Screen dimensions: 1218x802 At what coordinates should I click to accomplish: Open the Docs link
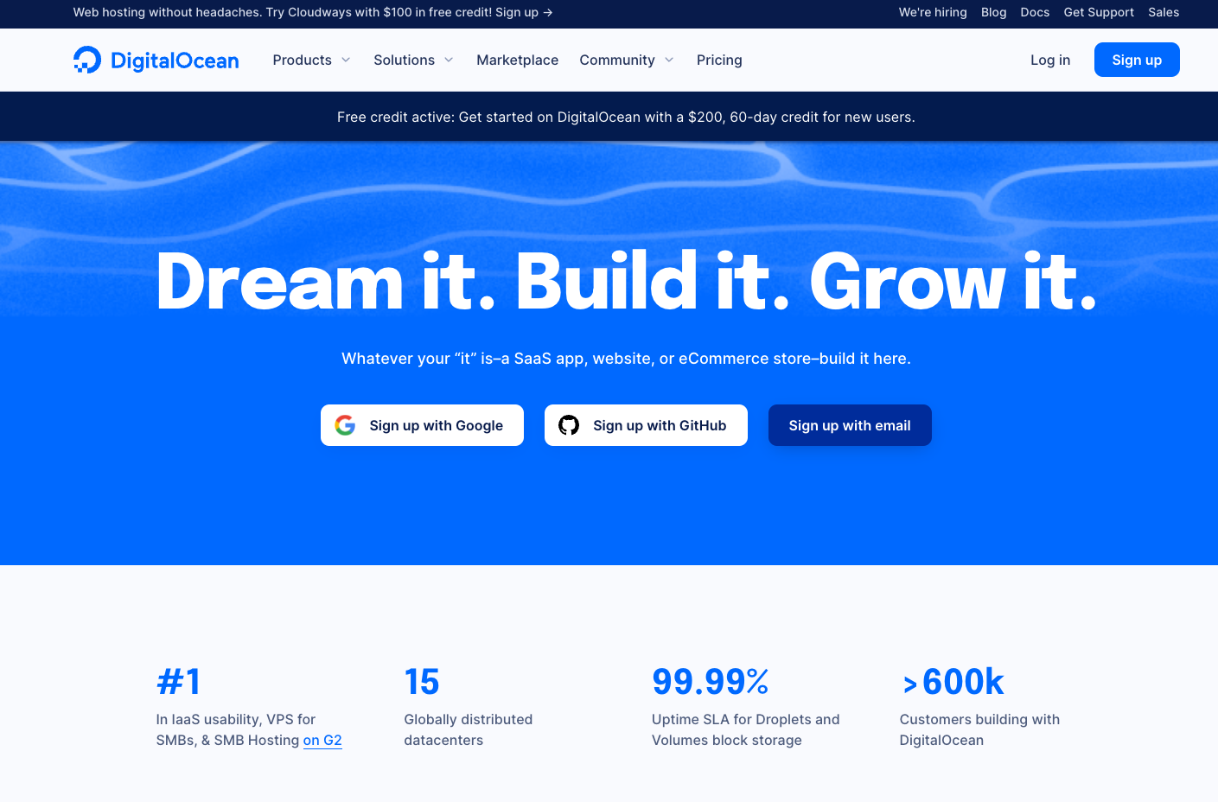coord(1035,12)
